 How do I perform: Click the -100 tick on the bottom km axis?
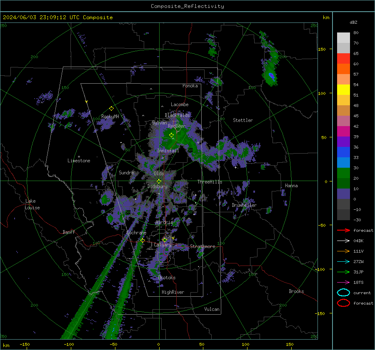(69, 345)
